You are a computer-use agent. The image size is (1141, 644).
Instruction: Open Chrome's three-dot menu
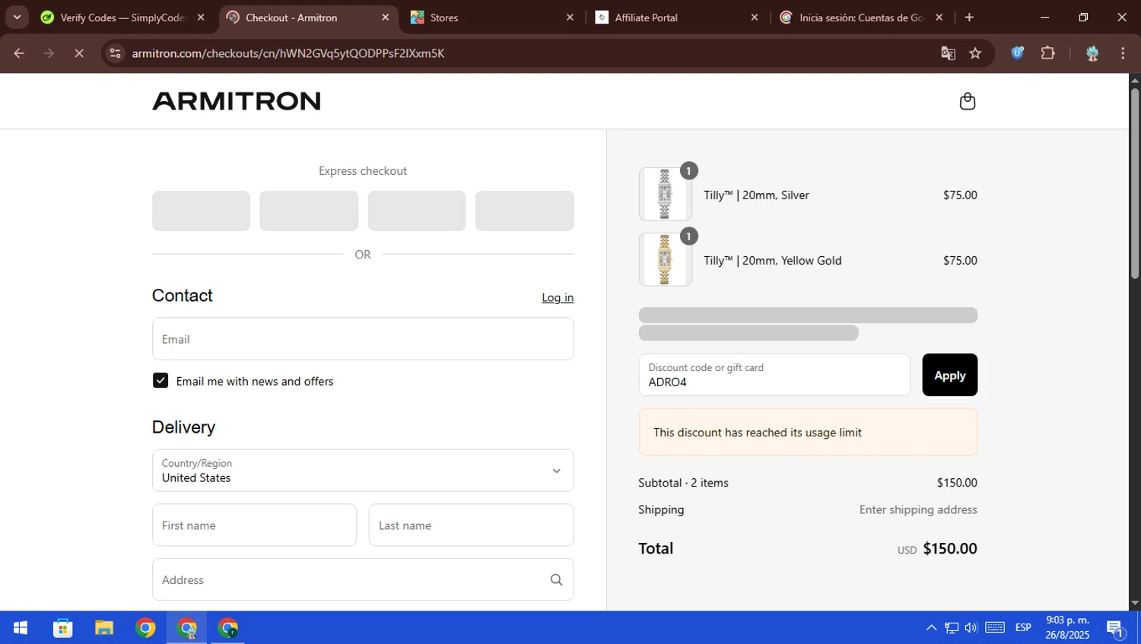tap(1123, 53)
